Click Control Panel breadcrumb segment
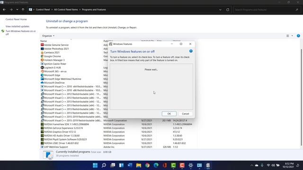 click(x=43, y=9)
